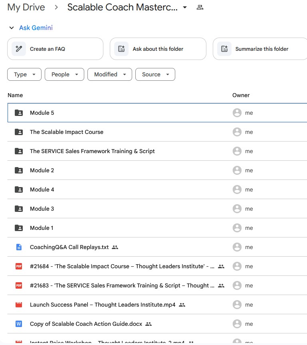Select CoachingQ&A Call Replays.txt file name
Viewport: 307px width, 345px height.
coord(69,247)
